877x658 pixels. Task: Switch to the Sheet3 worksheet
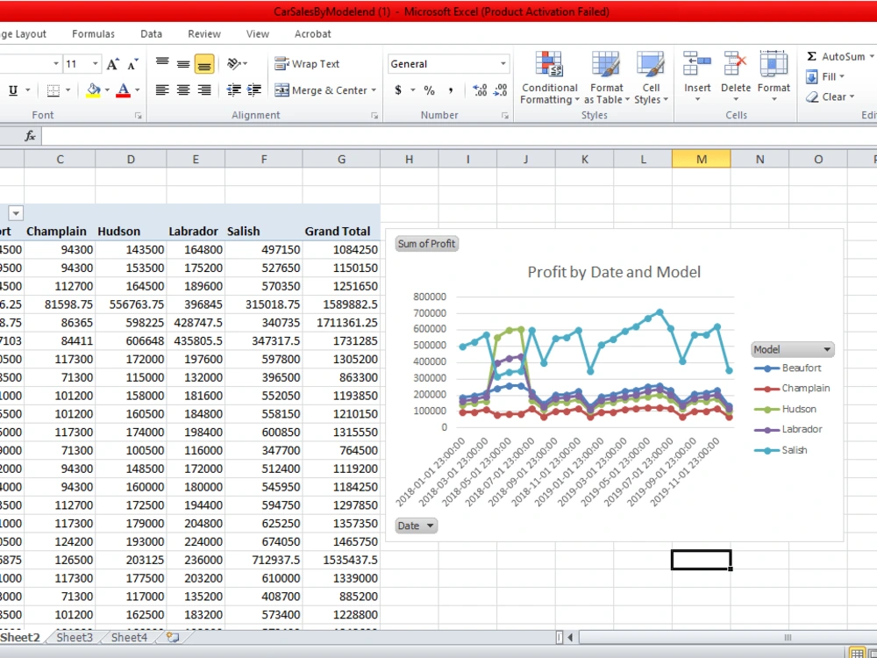74,638
